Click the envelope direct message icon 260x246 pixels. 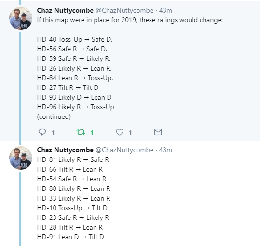tap(158, 132)
